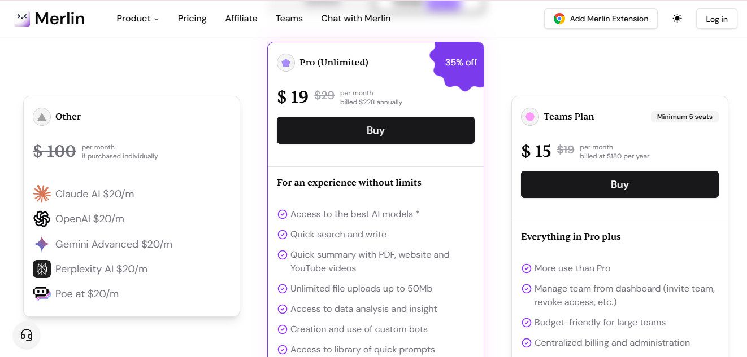
Task: Click the Pro (Unlimited) pentagon badge icon
Action: (285, 63)
